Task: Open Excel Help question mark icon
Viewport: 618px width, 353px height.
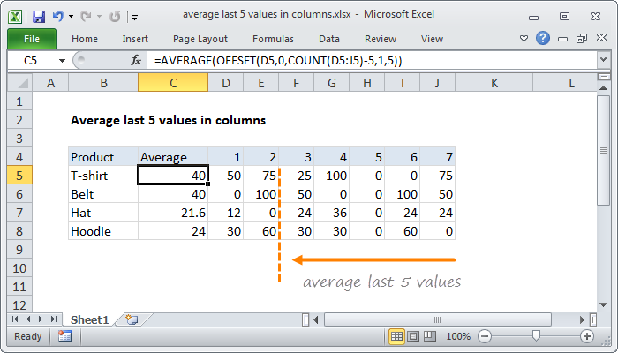Action: (x=543, y=38)
